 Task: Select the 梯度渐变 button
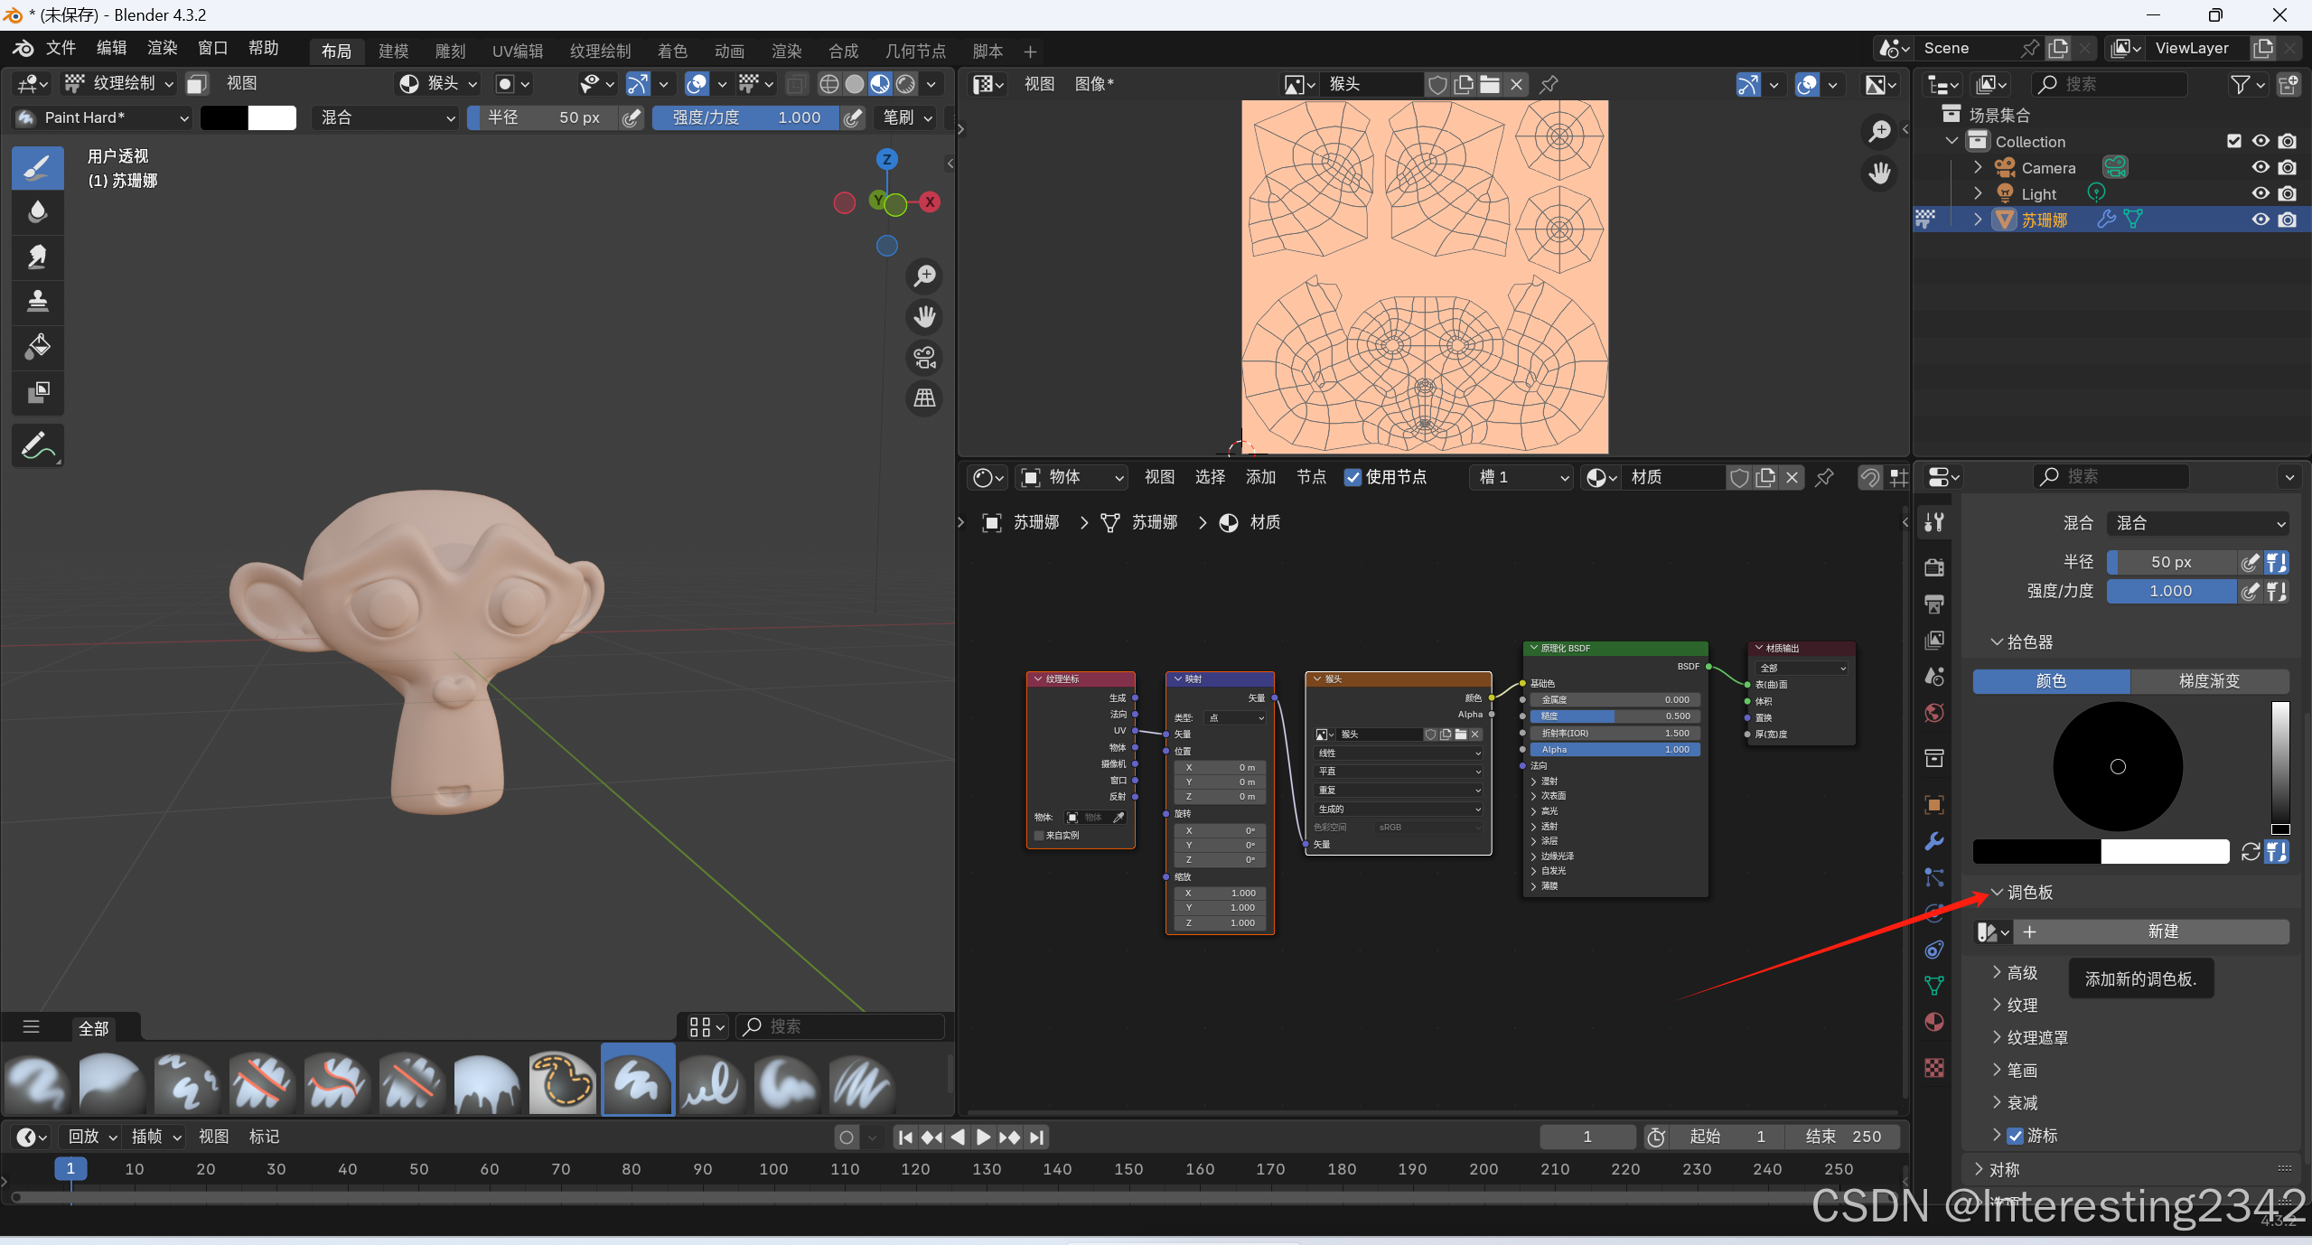tap(2208, 681)
